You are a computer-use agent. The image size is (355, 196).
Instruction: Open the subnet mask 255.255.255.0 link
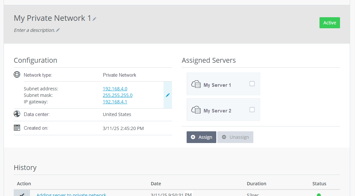pos(118,95)
